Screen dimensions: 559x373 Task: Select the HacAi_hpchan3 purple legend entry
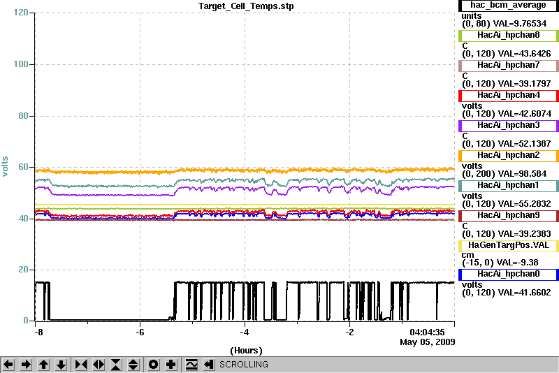[509, 126]
